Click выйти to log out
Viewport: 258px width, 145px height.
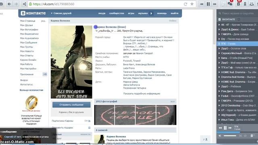[175, 13]
